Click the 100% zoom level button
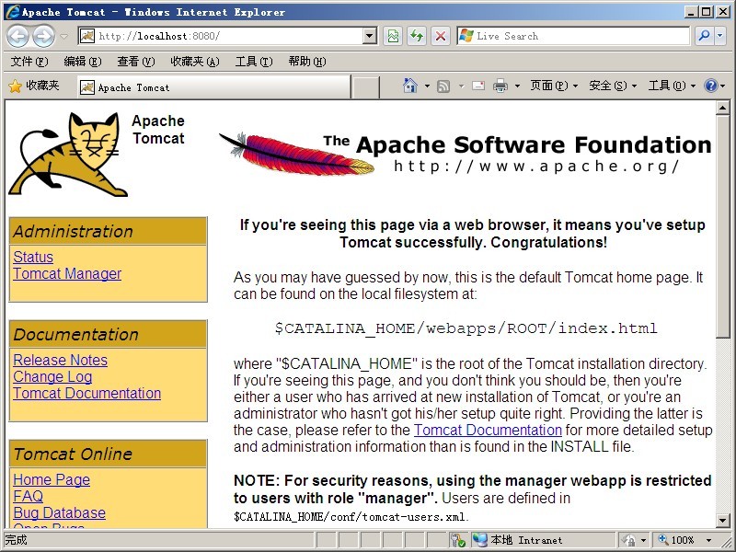Viewport: 736px width, 552px height. (676, 540)
